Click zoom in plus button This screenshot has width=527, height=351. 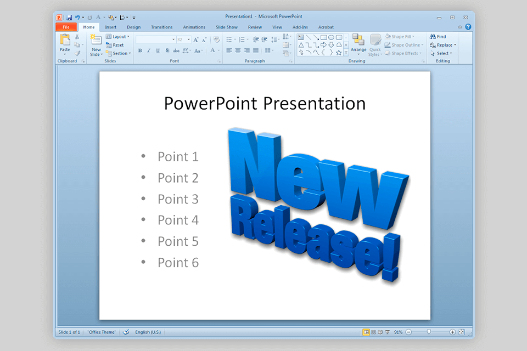click(x=452, y=332)
